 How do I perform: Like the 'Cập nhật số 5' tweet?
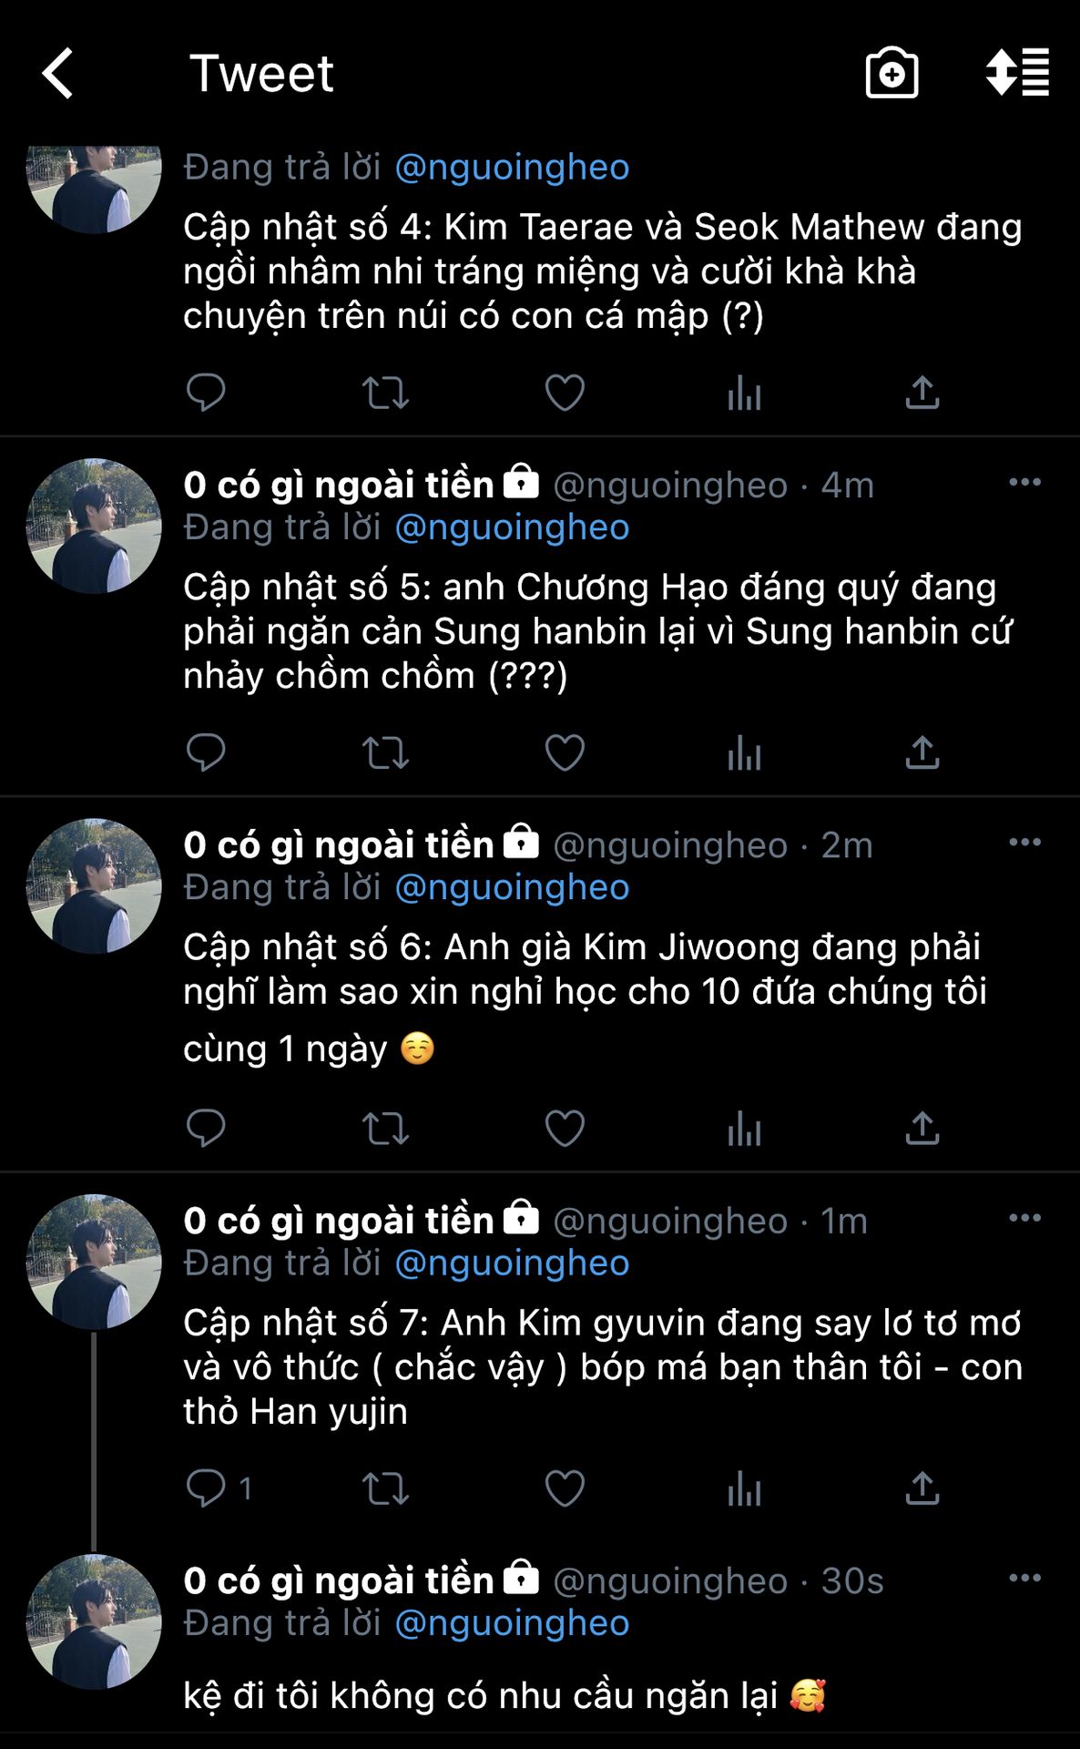pos(565,752)
